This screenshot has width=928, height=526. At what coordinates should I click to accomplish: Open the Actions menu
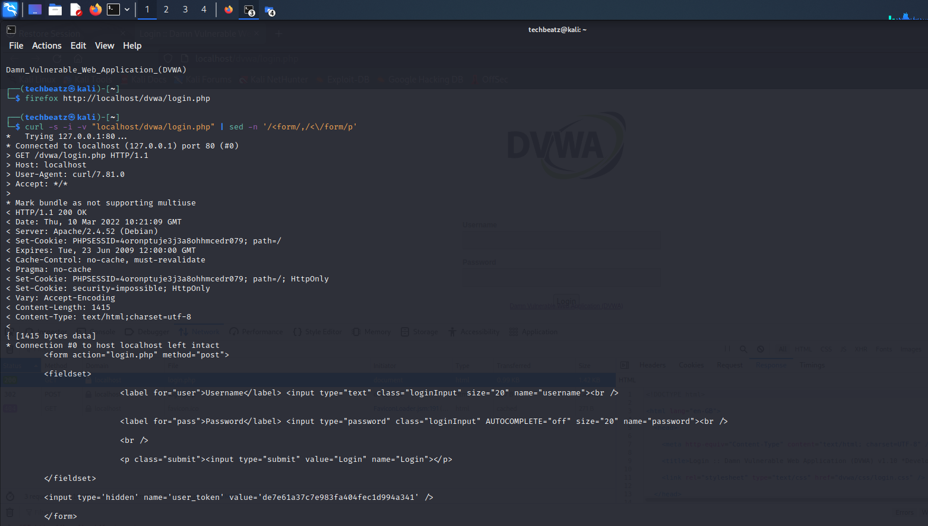tap(47, 46)
